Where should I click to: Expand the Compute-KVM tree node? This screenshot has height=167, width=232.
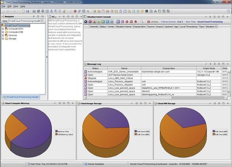[x=3, y=32]
